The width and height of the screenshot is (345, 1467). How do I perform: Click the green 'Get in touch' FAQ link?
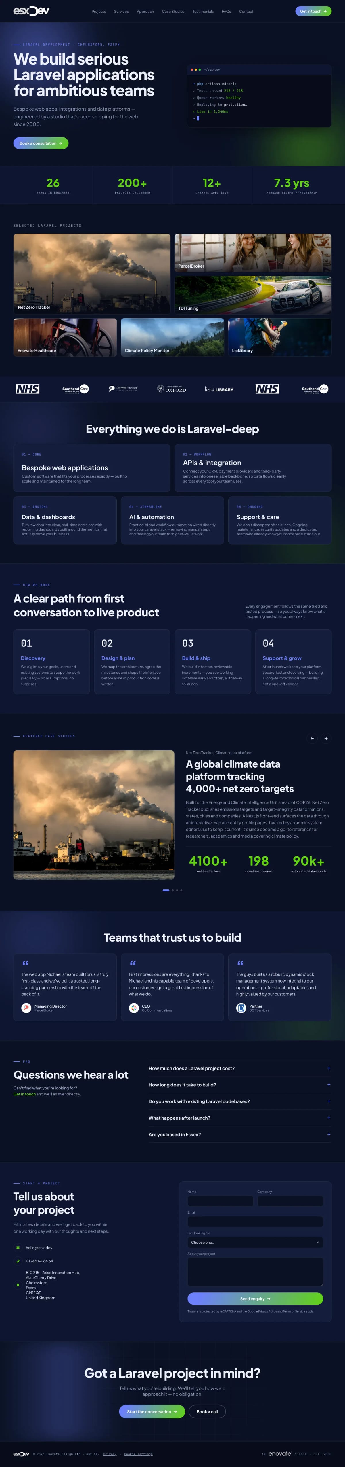click(24, 1094)
